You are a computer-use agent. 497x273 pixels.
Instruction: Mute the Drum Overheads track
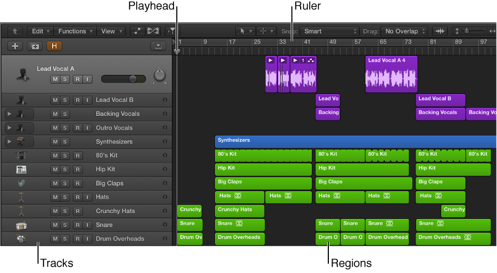tap(55, 239)
